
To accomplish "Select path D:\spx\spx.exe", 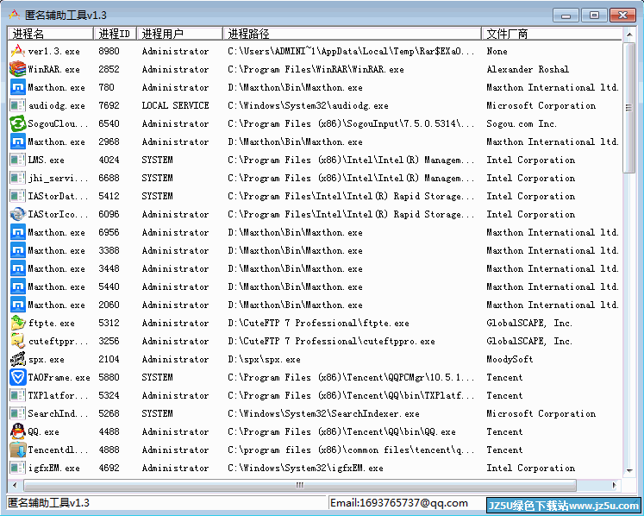I will point(264,359).
